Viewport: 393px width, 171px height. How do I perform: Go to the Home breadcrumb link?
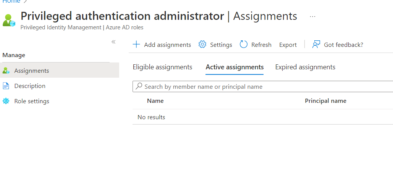pyautogui.click(x=11, y=1)
